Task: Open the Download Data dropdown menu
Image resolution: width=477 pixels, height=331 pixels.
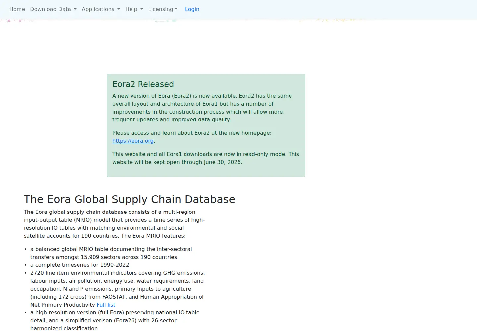Action: pos(53,9)
